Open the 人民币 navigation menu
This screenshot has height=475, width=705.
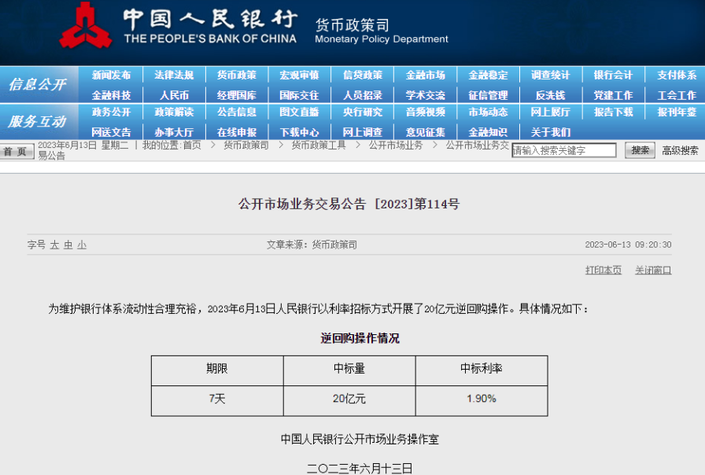point(174,94)
